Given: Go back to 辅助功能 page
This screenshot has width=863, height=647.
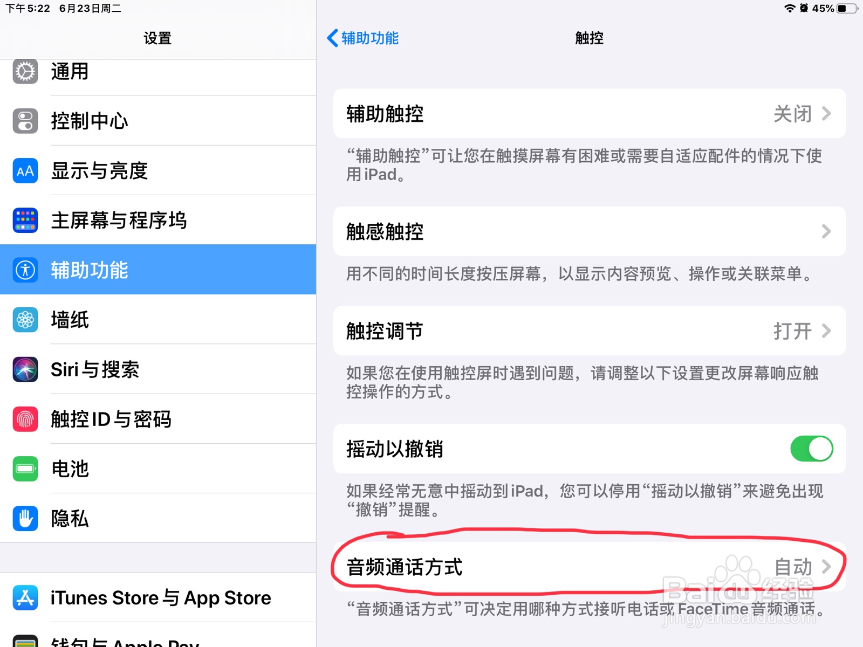Looking at the screenshot, I should click(x=362, y=38).
